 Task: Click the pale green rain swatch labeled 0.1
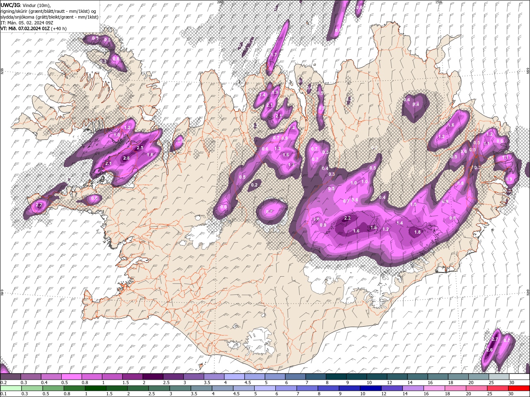tap(11, 388)
